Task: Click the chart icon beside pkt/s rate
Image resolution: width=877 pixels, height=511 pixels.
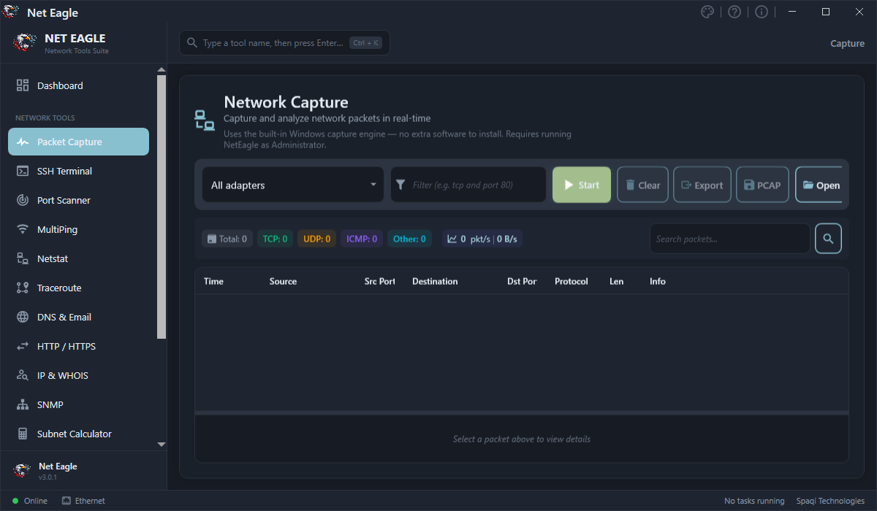Action: click(x=452, y=239)
